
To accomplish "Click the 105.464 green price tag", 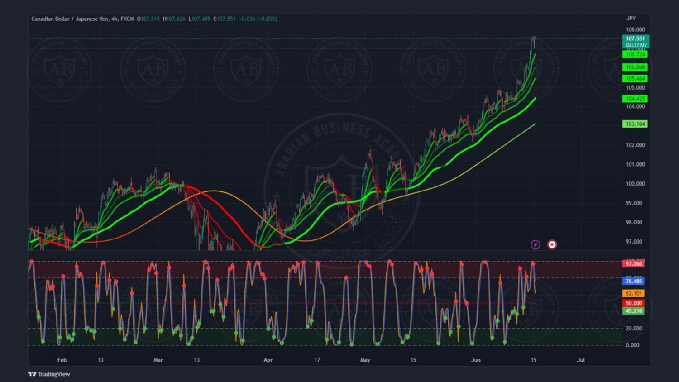I will pyautogui.click(x=635, y=78).
